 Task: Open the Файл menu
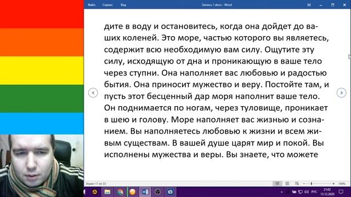[x=92, y=5]
